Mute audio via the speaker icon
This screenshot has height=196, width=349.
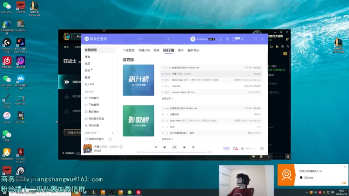243,149
